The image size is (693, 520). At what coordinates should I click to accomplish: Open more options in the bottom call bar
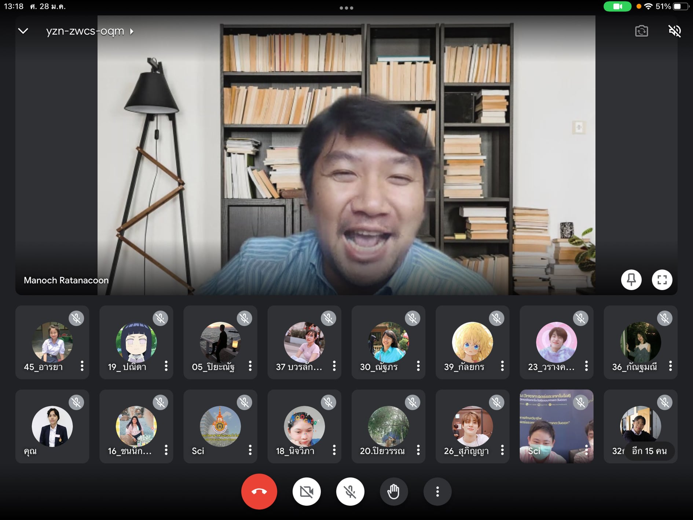(437, 491)
